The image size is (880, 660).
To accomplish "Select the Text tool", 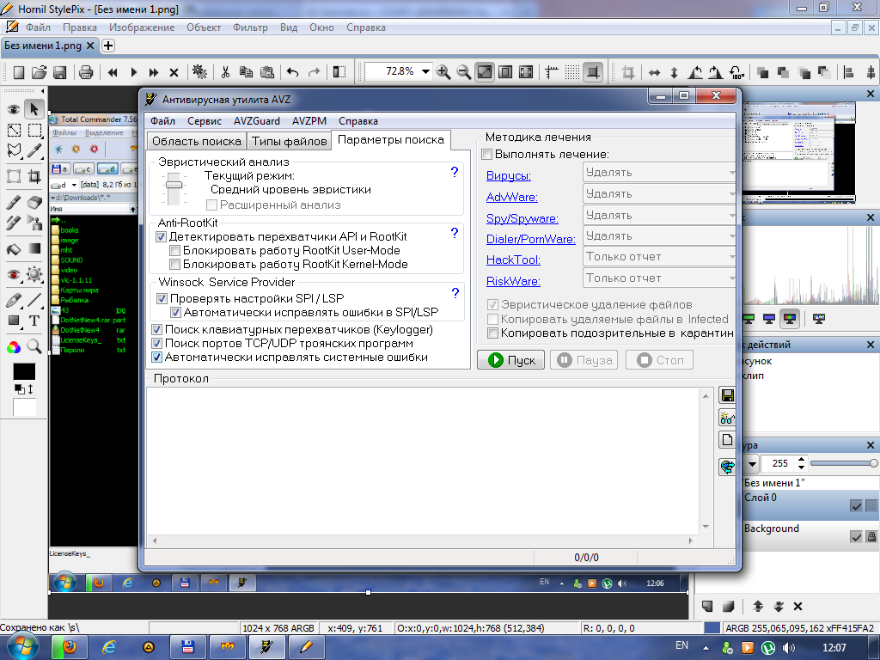I will [34, 321].
